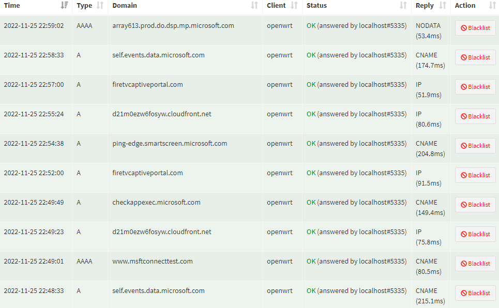Sort table by Time column icon
This screenshot has height=308, width=499.
pyautogui.click(x=64, y=5)
